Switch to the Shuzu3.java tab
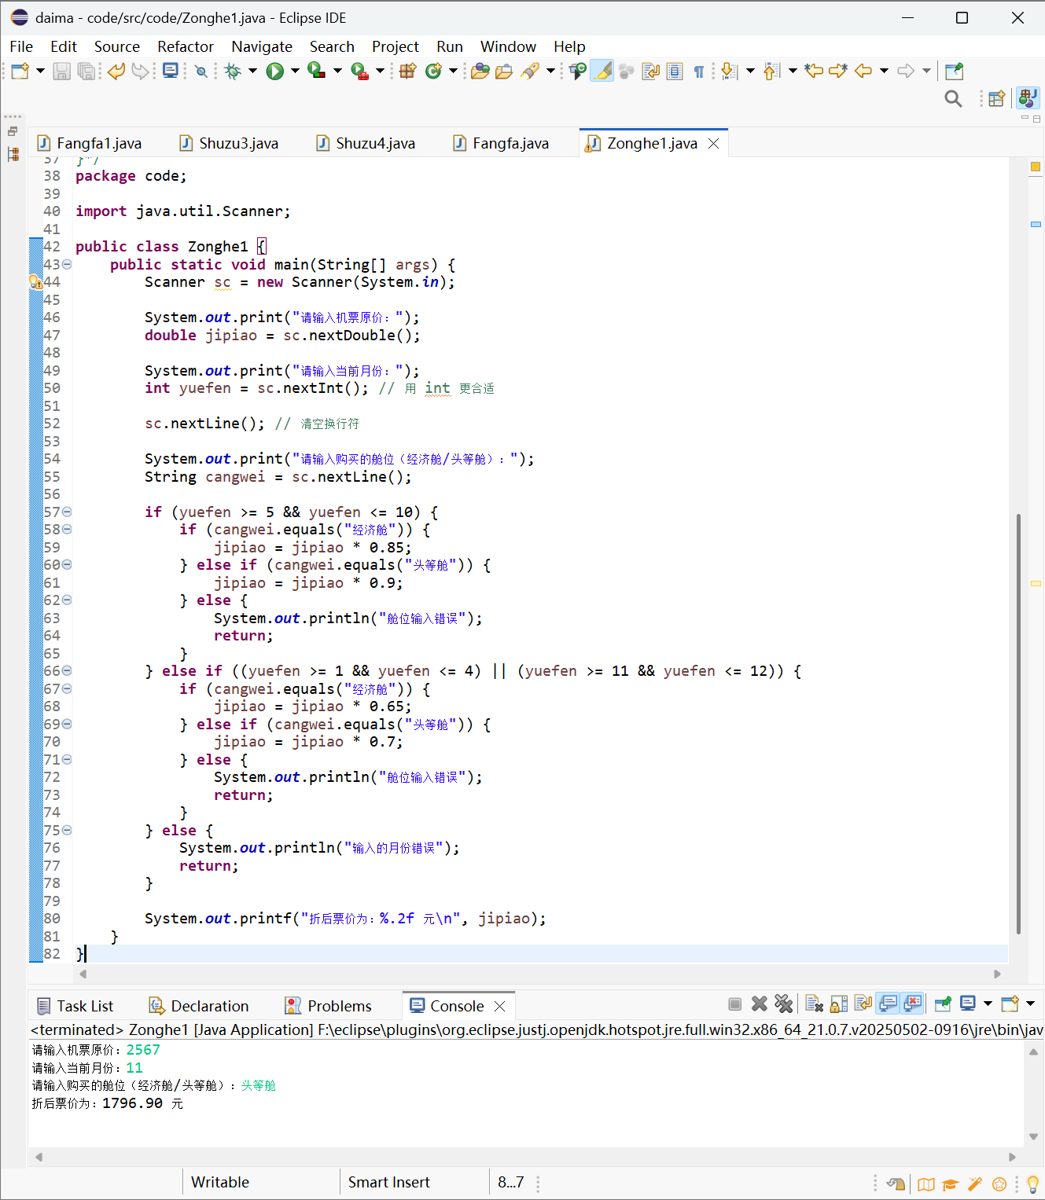This screenshot has width=1045, height=1200. click(x=230, y=143)
